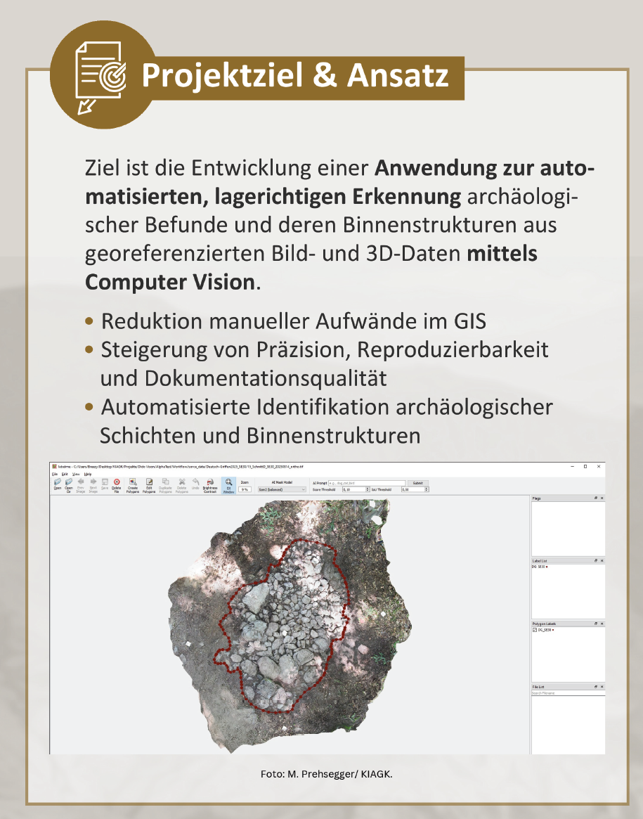Click the IoU Threshold stepper arrows
This screenshot has height=819, width=643.
point(427,489)
